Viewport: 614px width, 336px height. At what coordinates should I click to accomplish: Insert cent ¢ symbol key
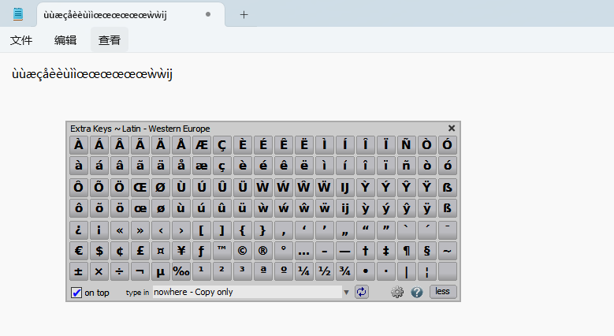(120, 251)
